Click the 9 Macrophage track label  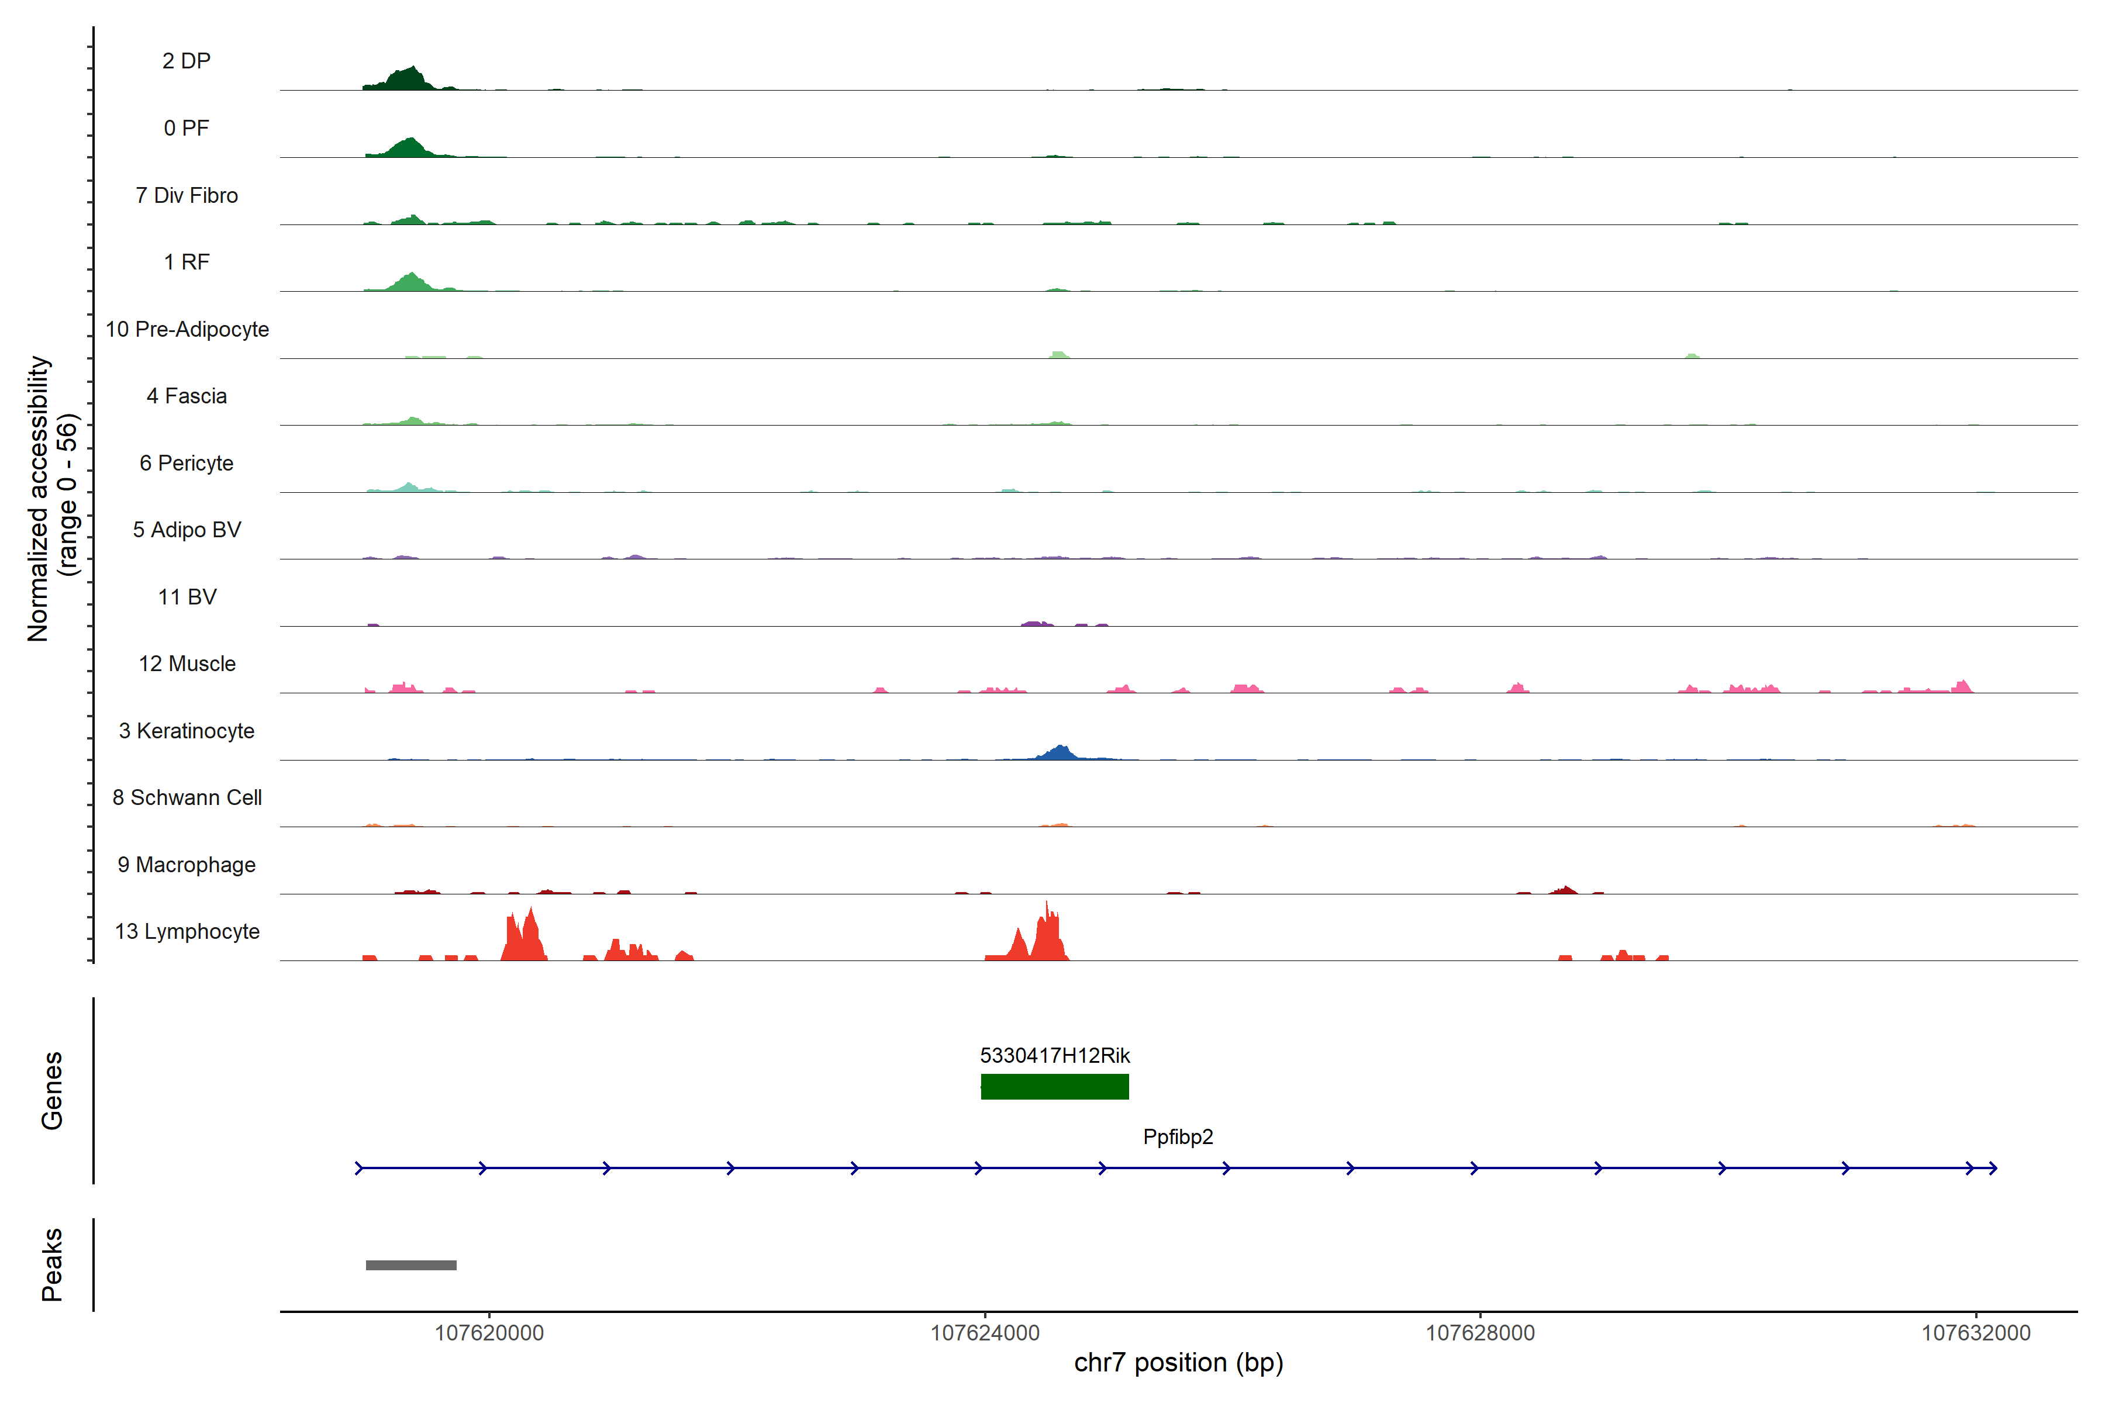tap(186, 865)
